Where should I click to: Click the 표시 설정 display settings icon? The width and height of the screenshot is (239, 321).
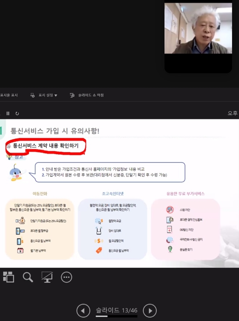(x=33, y=95)
